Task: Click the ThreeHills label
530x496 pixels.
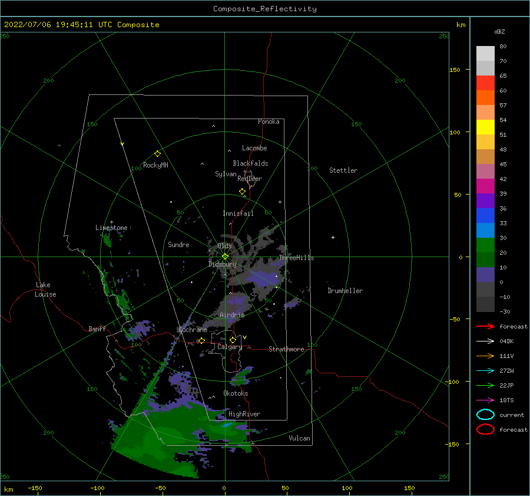Action: pyautogui.click(x=296, y=258)
